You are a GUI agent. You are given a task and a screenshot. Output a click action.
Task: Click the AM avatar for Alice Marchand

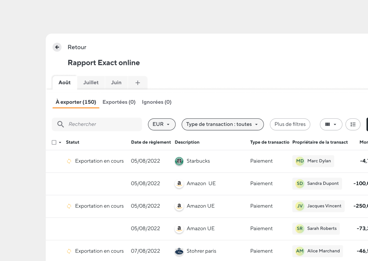(x=300, y=251)
